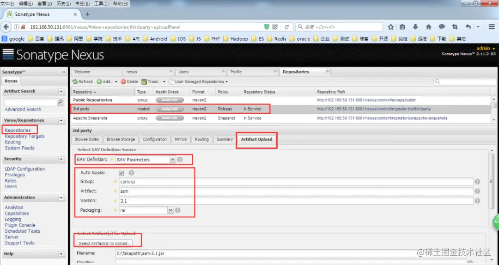The height and width of the screenshot is (265, 499).
Task: Click the Group input field
Action: click(x=296, y=182)
